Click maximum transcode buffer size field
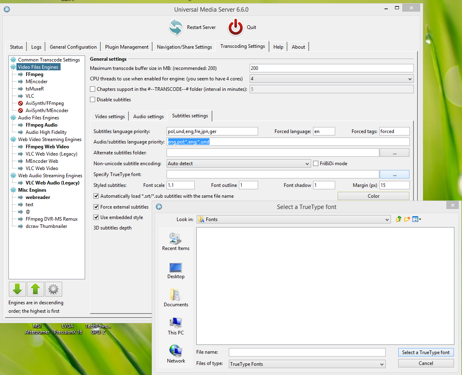Image resolution: width=462 pixels, height=375 pixels. point(332,68)
